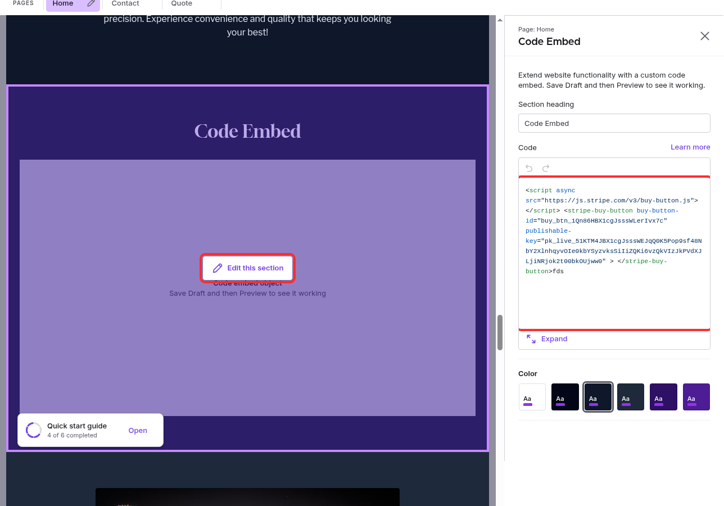
Task: Select the slate gray color swatch
Action: (631, 397)
